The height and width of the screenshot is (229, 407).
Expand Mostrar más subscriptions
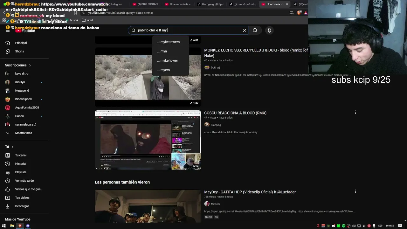point(24,133)
